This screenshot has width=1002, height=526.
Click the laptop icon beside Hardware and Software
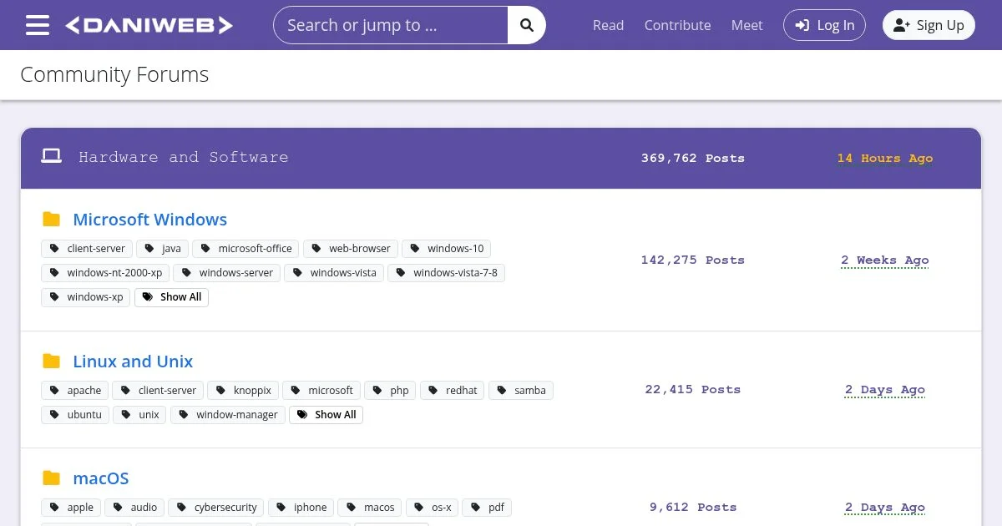[52, 156]
